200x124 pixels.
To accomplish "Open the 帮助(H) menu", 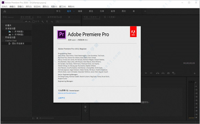I will point(71,7).
